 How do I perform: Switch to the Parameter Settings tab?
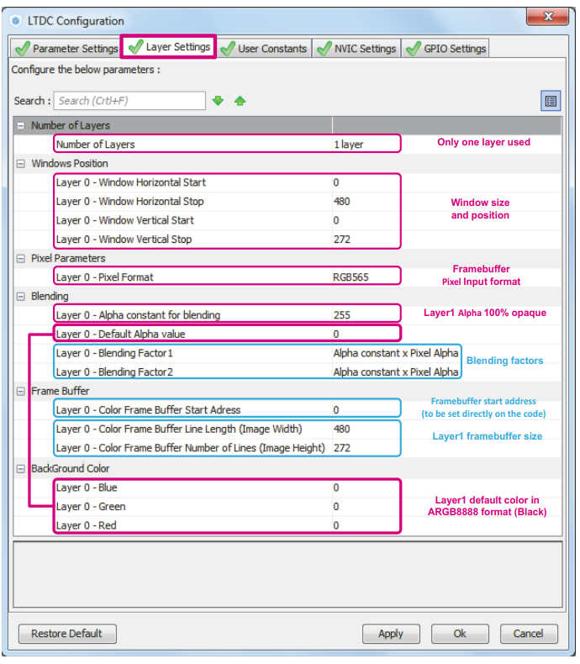pos(66,49)
